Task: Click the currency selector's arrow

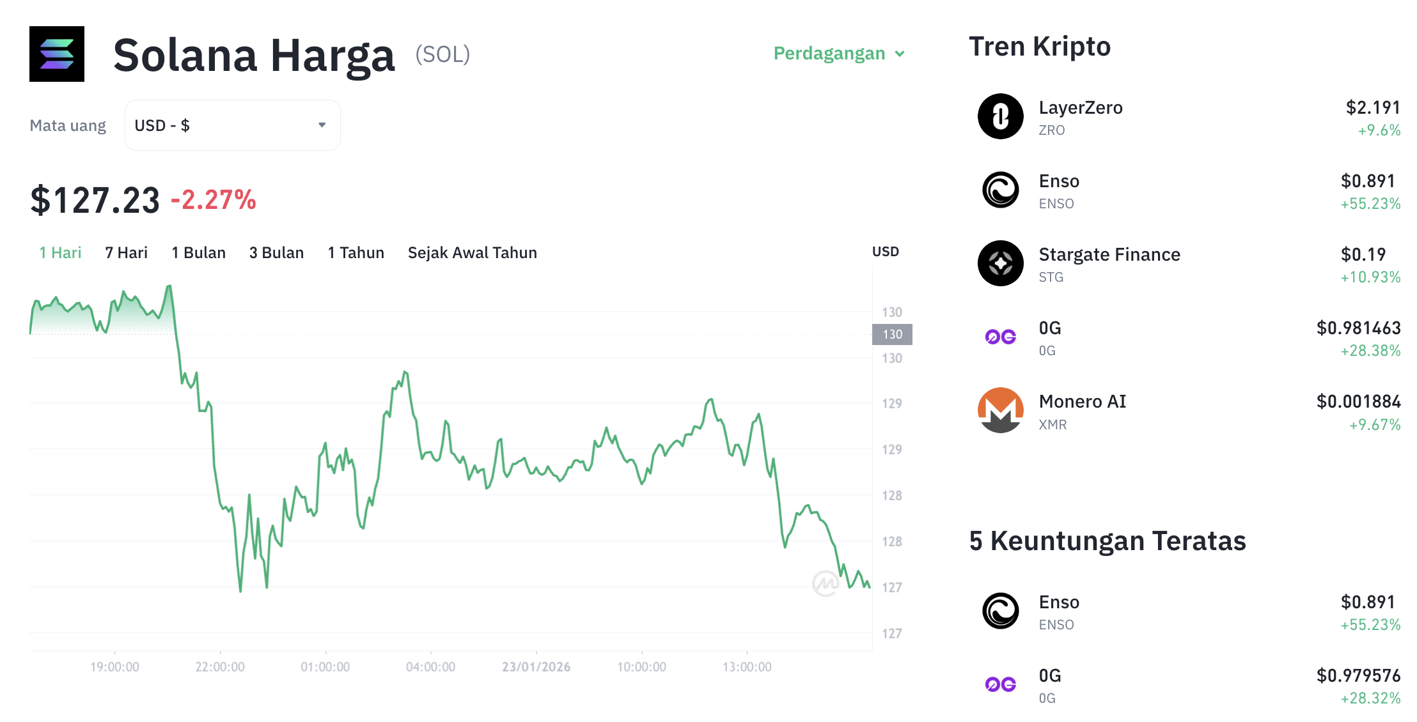Action: pyautogui.click(x=322, y=125)
